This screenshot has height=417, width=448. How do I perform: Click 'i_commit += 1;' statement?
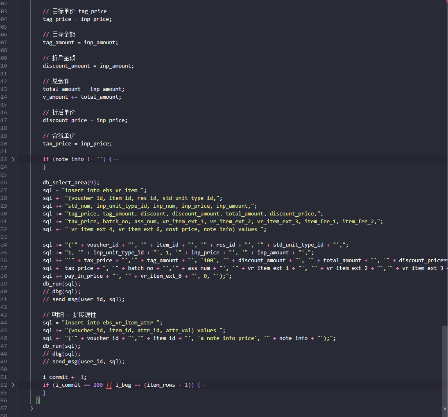point(65,377)
